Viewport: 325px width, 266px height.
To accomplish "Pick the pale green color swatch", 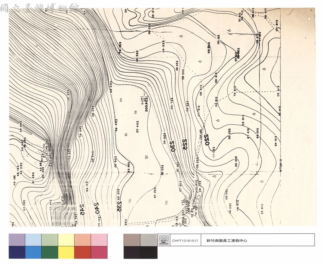I will point(50,240).
